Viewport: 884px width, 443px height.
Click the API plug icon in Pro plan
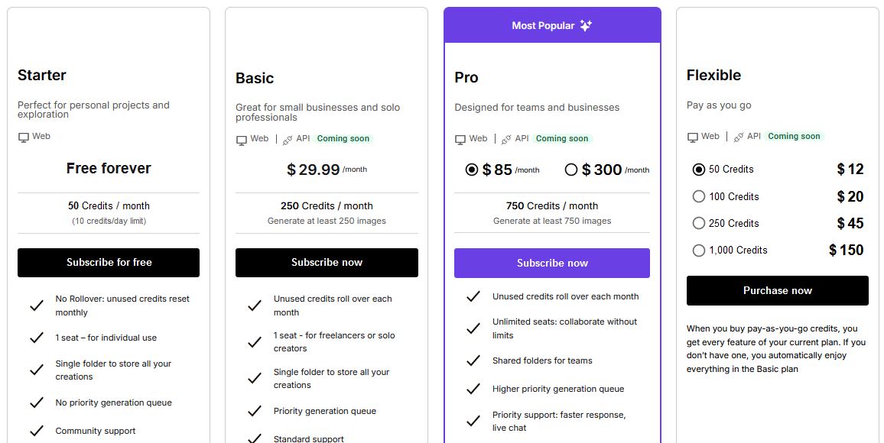pyautogui.click(x=506, y=140)
